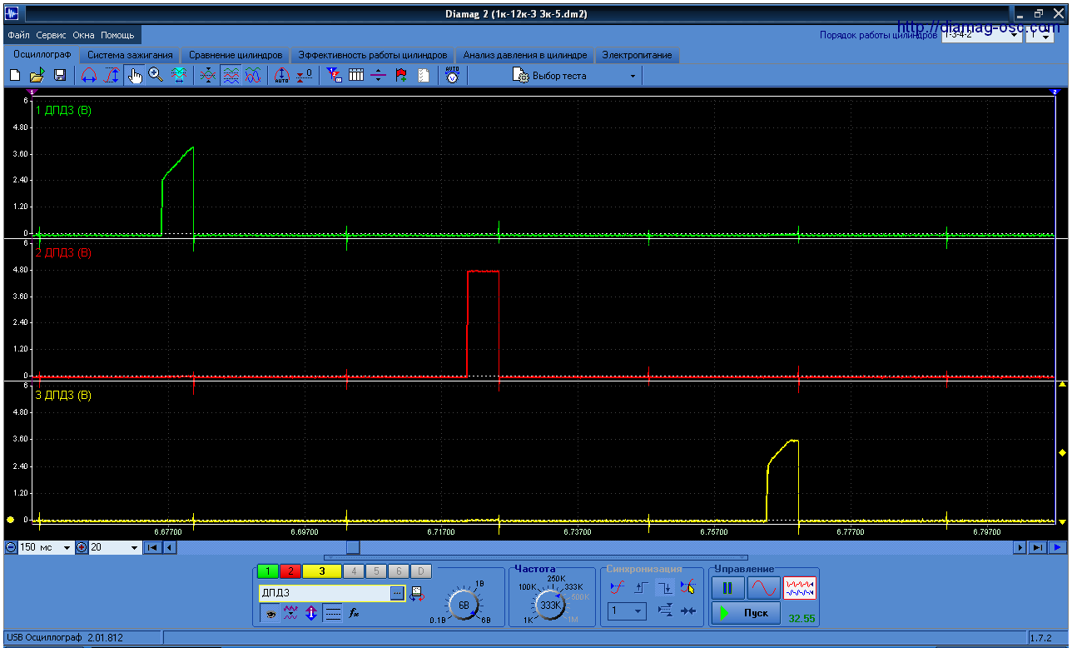Open the Окна menu
Image resolution: width=1072 pixels, height=648 pixels.
click(83, 36)
